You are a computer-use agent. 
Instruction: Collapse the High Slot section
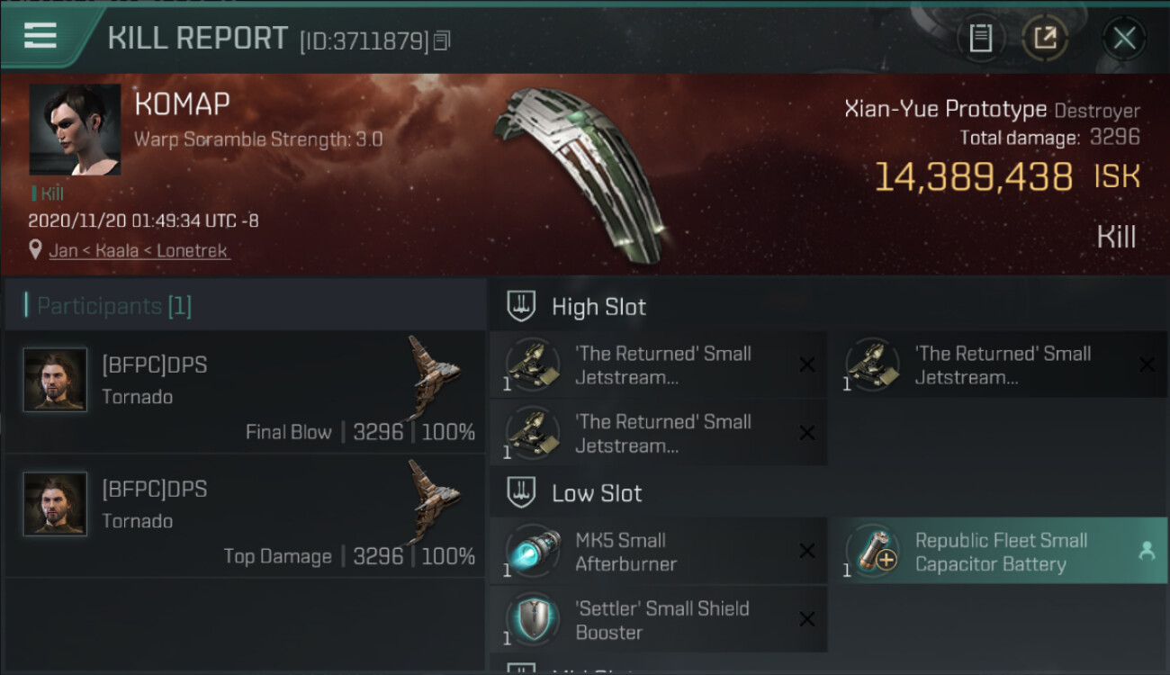(521, 307)
